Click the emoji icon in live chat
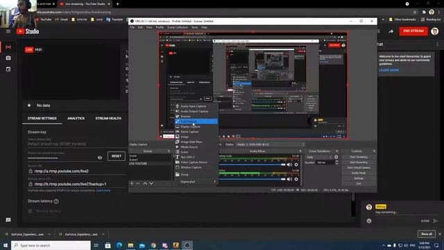The height and width of the screenshot is (250, 444). pyautogui.click(x=369, y=221)
